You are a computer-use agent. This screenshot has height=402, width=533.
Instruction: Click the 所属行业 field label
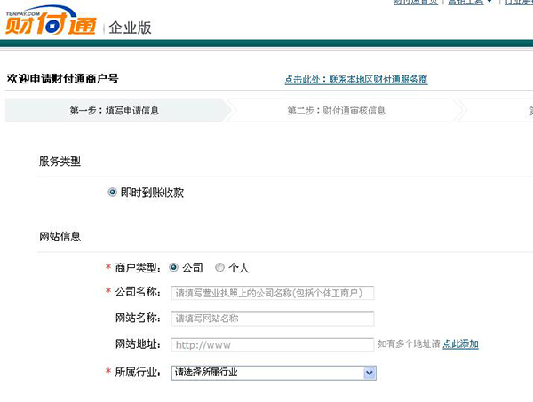(x=138, y=372)
